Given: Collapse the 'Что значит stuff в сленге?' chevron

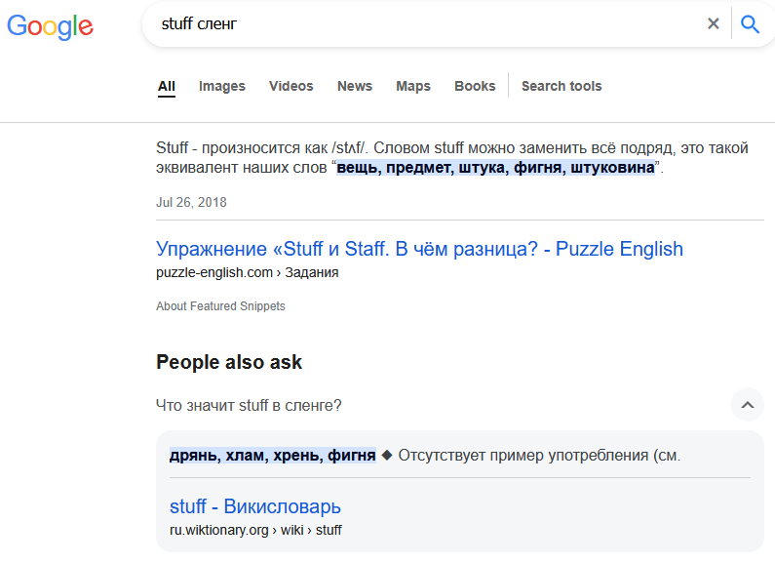Looking at the screenshot, I should (x=747, y=404).
